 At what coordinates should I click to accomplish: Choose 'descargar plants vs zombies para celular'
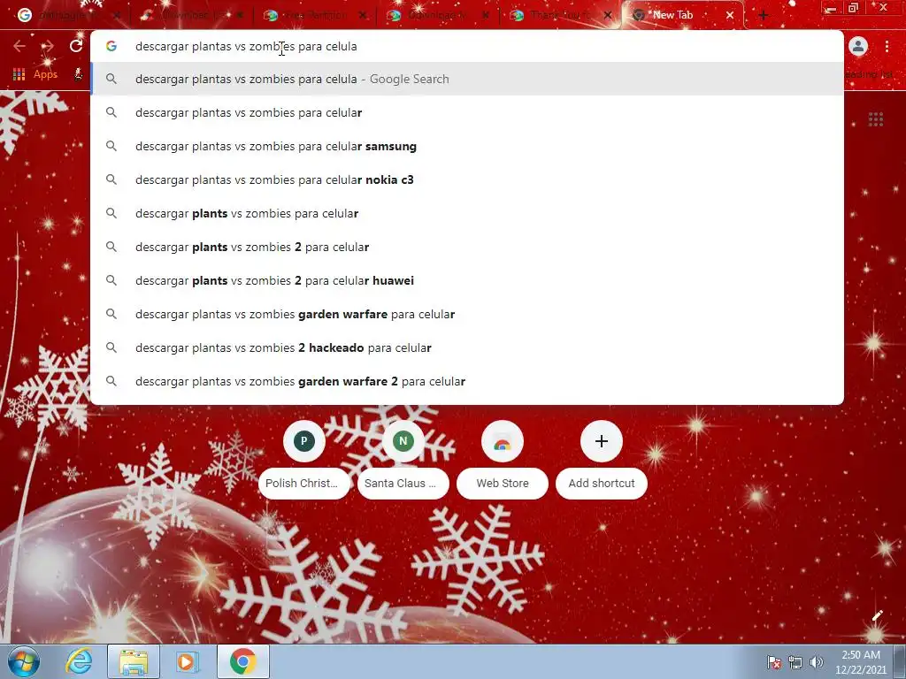coord(467,213)
